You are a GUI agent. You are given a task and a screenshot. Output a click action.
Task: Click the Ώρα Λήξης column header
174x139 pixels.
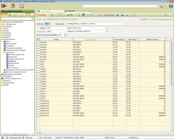pyautogui.click(x=133, y=39)
